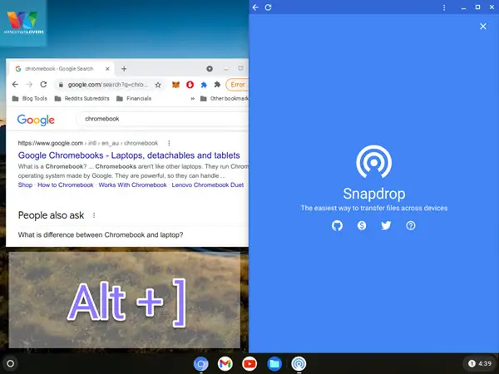
Task: Close the Snapdrop about overlay
Action: point(483,26)
